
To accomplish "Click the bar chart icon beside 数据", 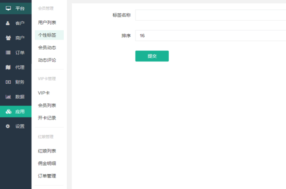I will click(8, 97).
